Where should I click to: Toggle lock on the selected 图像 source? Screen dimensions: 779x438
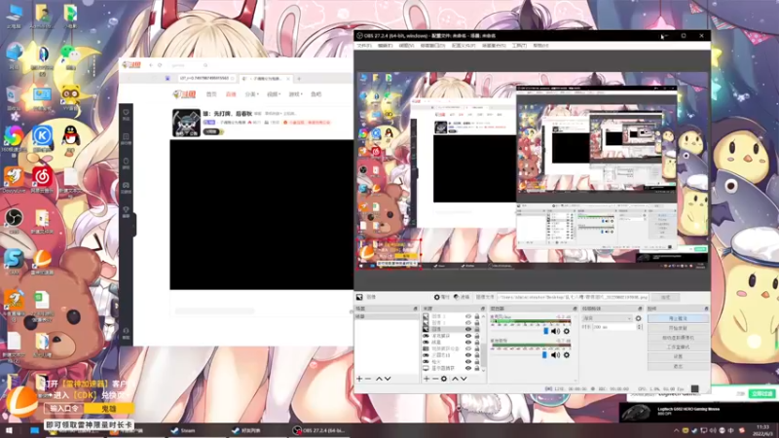(x=477, y=329)
